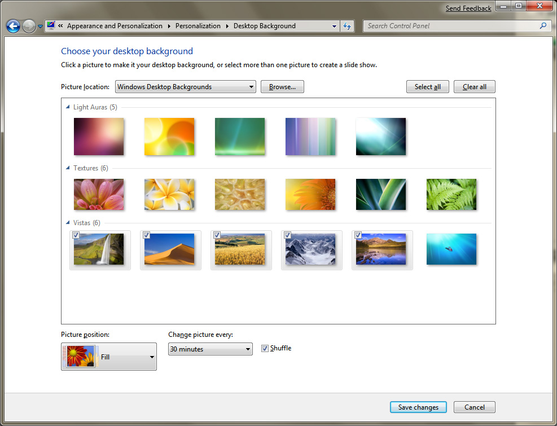Screen dimensions: 557x426
Task: Click the refresh button beside address bar
Action: pos(347,26)
